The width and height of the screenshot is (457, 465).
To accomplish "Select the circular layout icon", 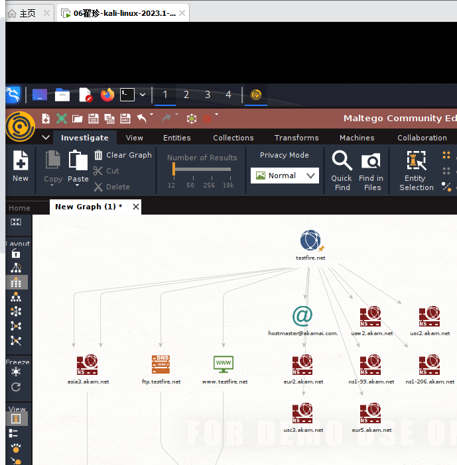I will 16,311.
